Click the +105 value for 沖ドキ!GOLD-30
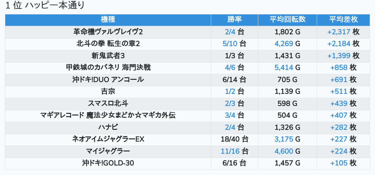 [339, 163]
